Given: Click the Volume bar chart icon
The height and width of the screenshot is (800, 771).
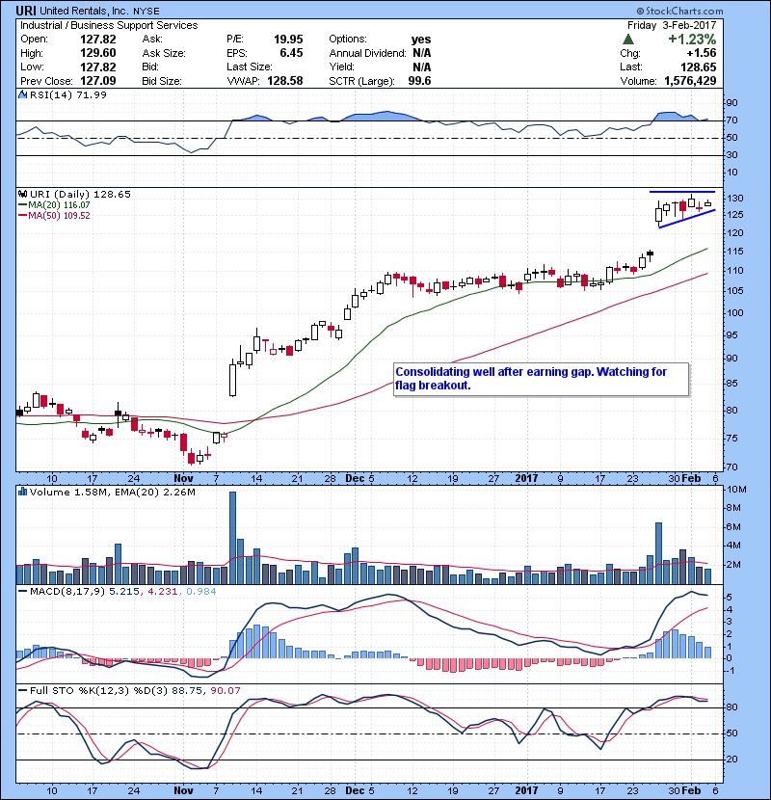Looking at the screenshot, I should [x=22, y=492].
